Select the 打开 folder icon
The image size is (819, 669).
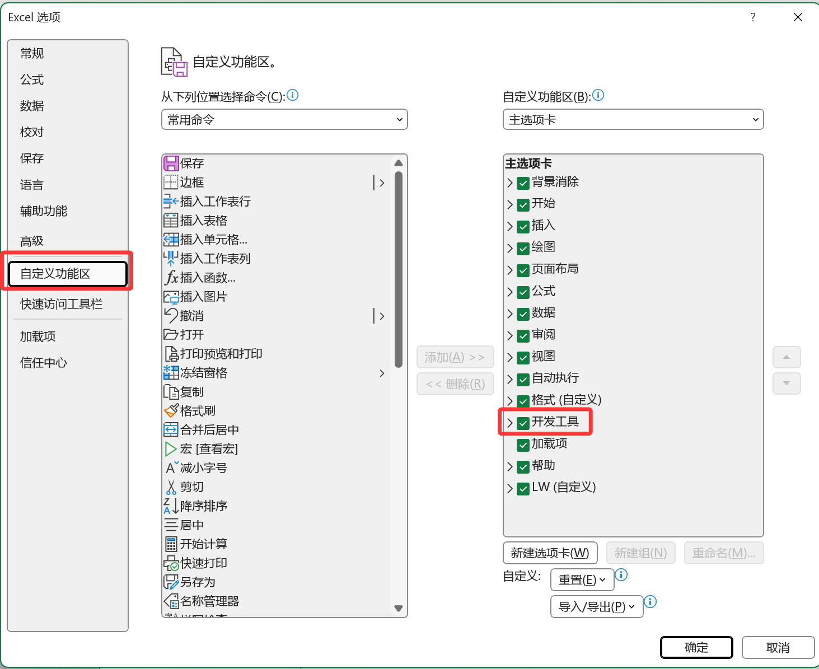(171, 335)
